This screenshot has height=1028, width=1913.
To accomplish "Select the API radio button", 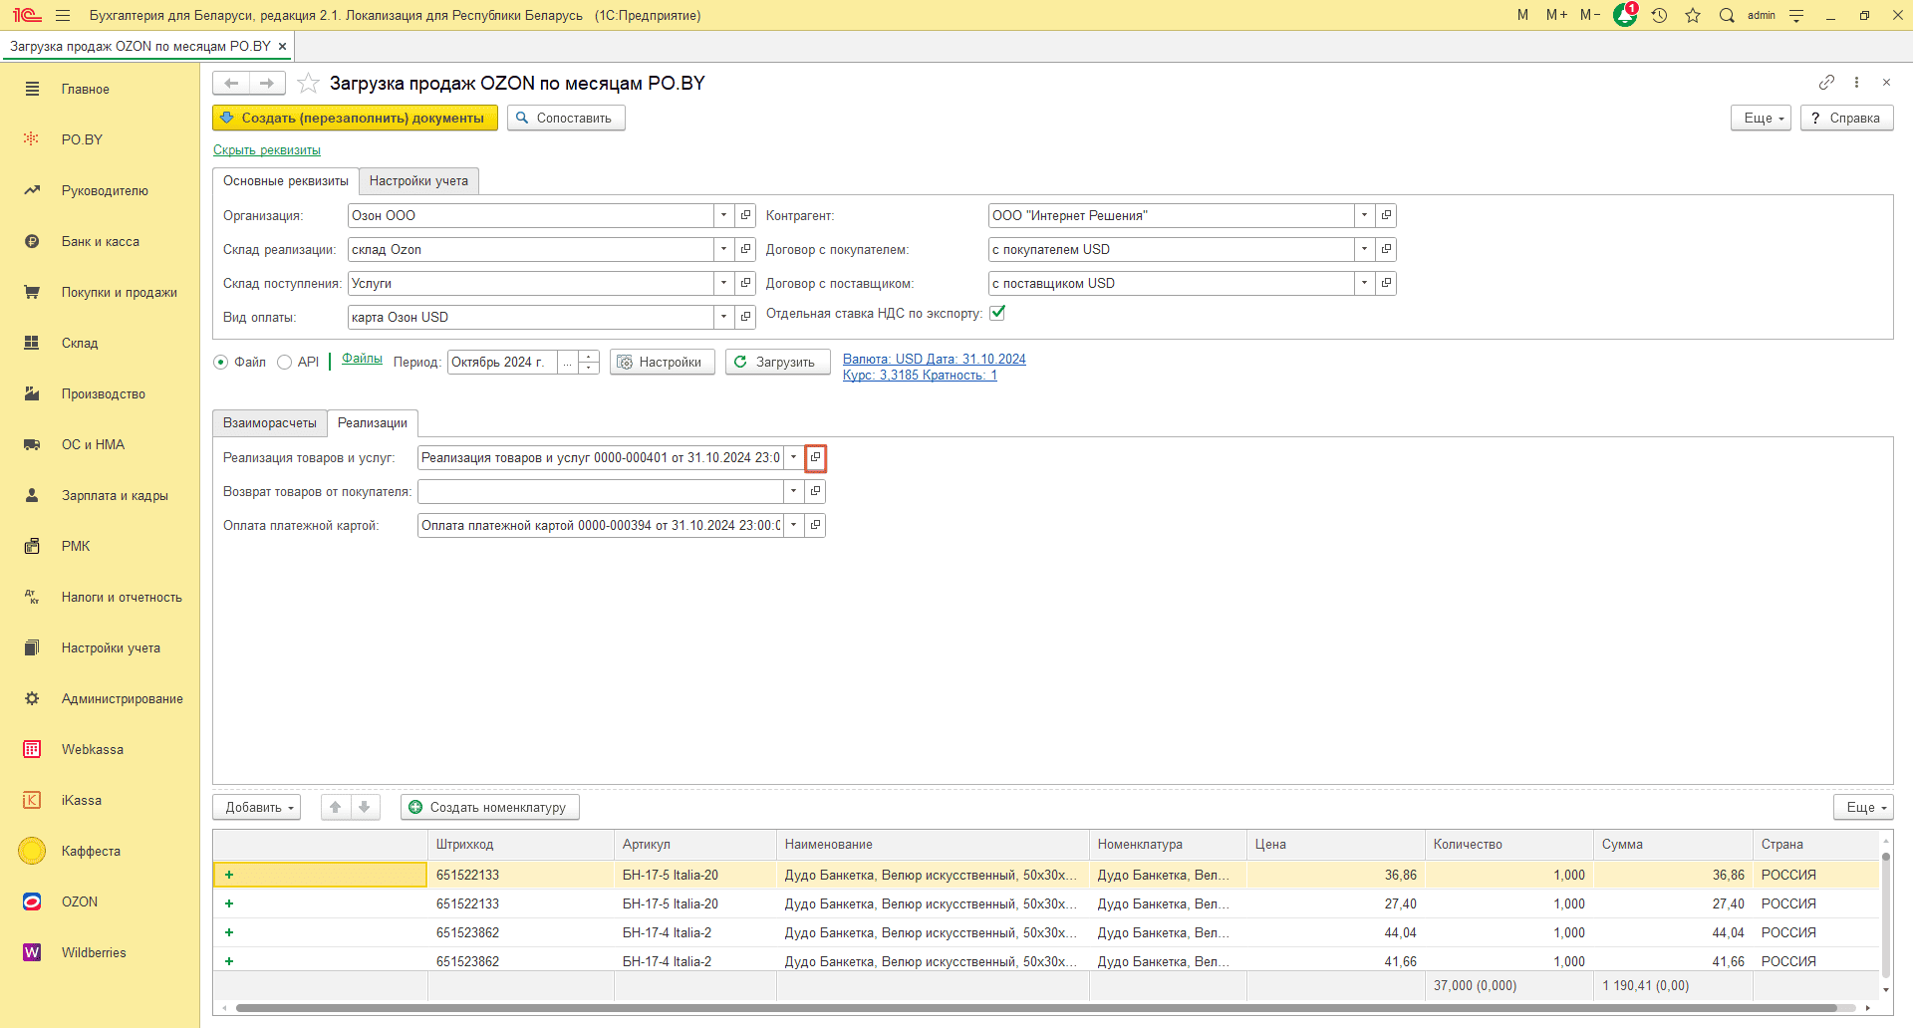I will tap(285, 362).
